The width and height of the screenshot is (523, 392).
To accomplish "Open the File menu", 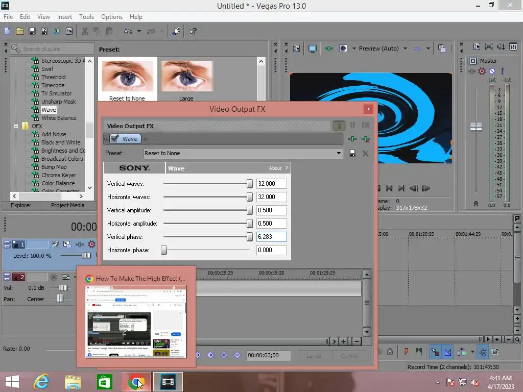I will [x=8, y=17].
